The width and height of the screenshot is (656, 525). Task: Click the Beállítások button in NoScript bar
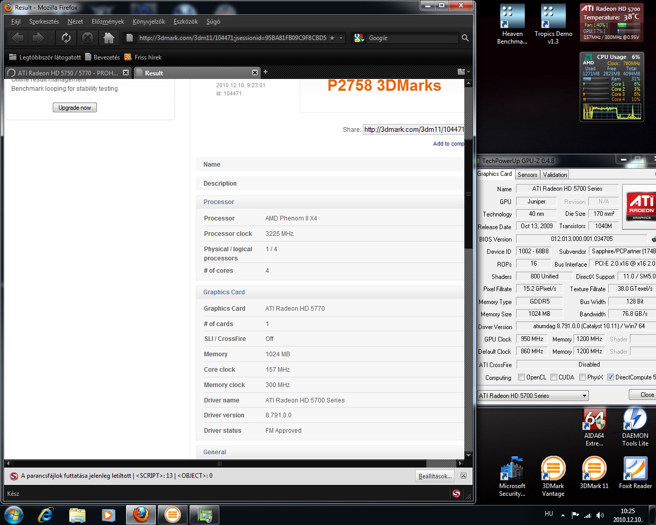(x=435, y=476)
